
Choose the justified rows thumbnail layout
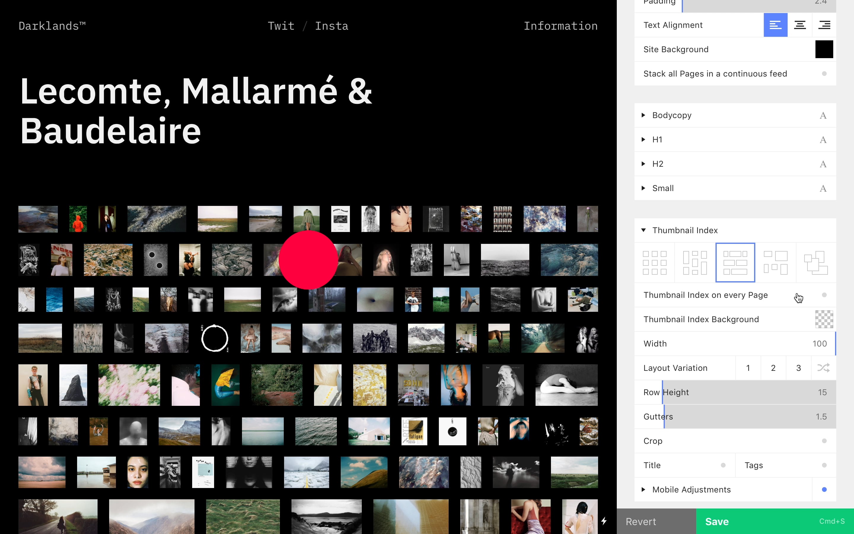point(735,263)
